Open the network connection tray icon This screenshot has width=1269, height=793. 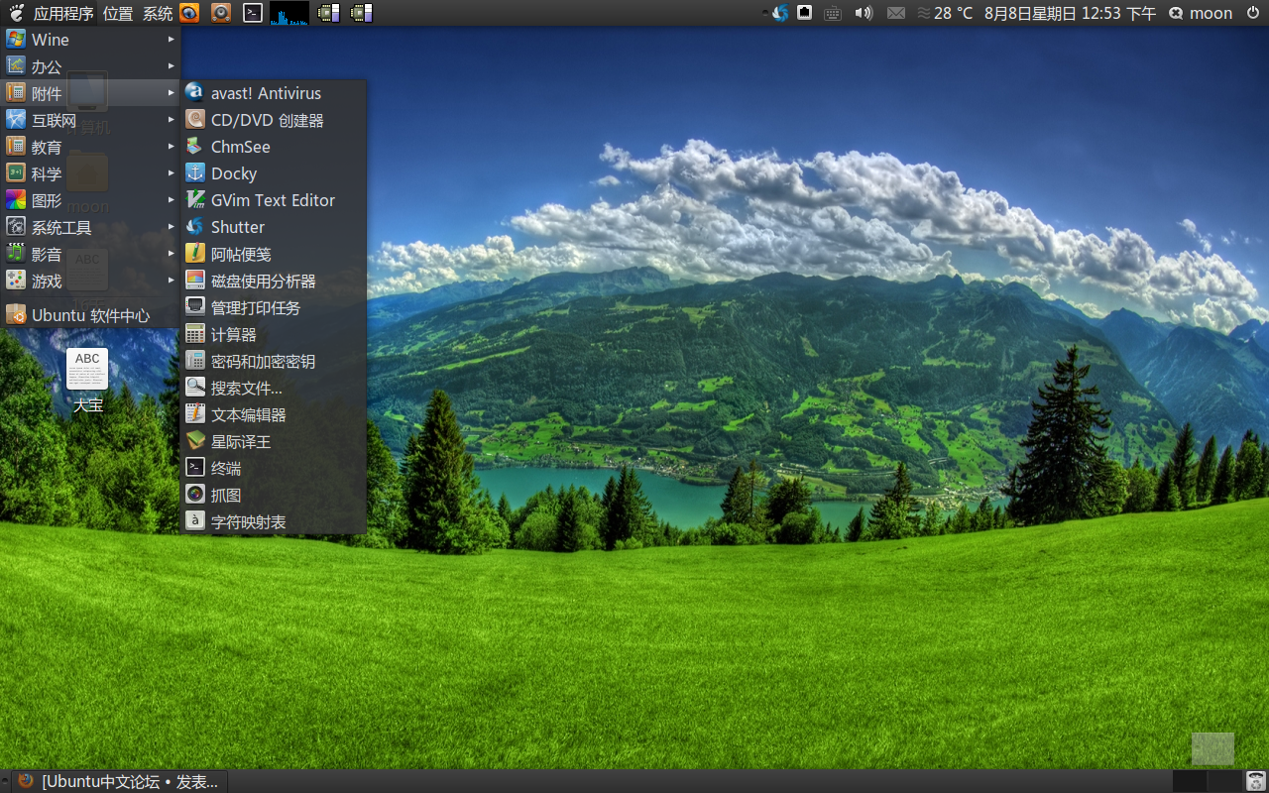(805, 13)
